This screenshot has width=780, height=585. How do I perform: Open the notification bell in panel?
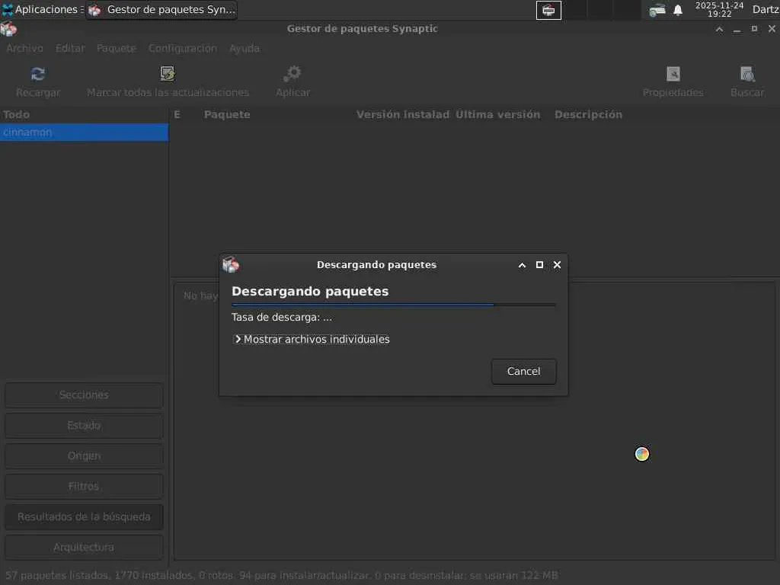pos(677,10)
